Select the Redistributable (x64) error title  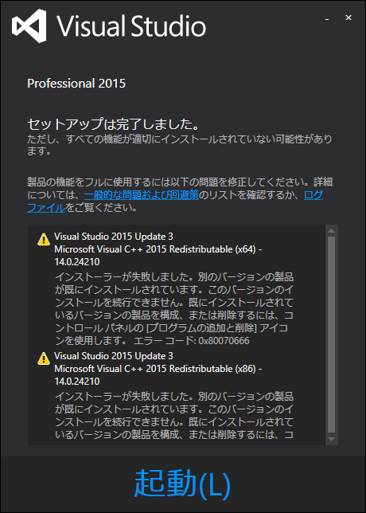tap(158, 256)
